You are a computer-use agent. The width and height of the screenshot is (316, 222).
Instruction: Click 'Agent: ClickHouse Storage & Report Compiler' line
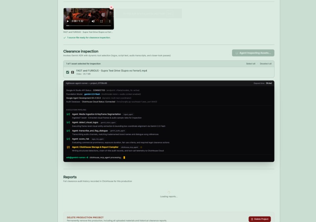[x=95, y=147]
